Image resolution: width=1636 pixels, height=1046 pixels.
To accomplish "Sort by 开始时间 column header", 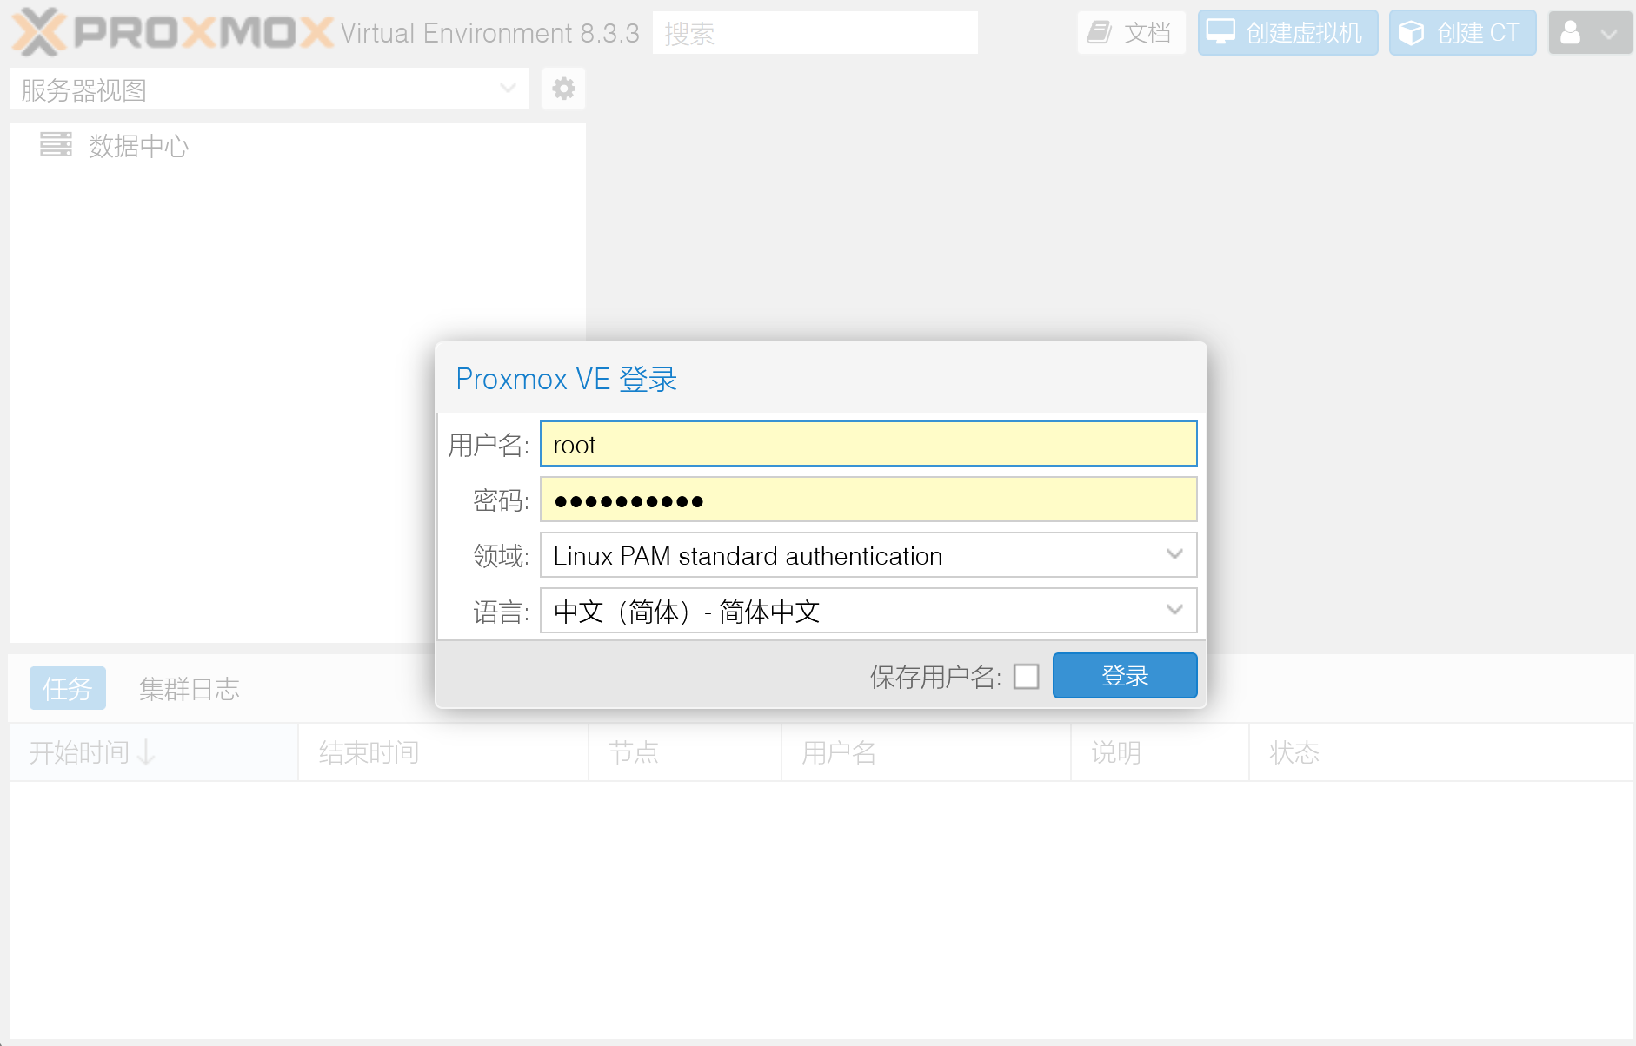I will [x=153, y=752].
